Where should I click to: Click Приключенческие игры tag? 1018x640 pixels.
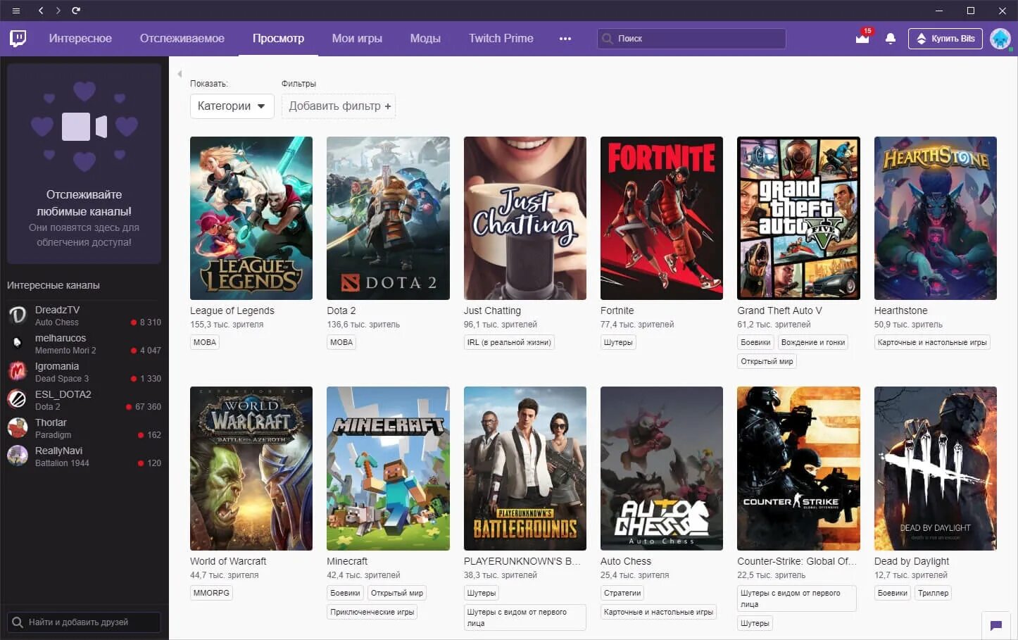click(x=372, y=612)
